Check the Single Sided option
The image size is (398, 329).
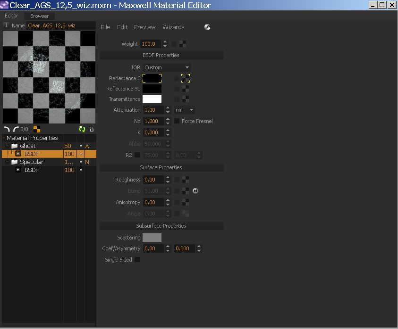(137, 260)
